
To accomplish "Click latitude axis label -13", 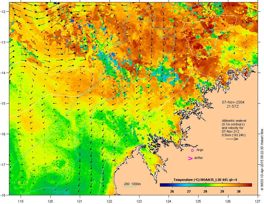I will point(3,42).
